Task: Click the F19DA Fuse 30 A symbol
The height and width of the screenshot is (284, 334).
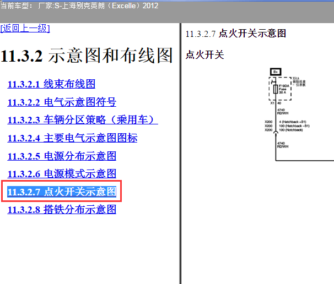Action: [276, 89]
